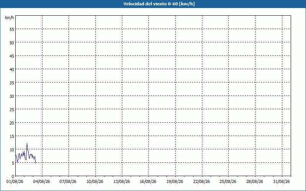Click the y-axis value '45'
The image size is (306, 191).
[12, 56]
